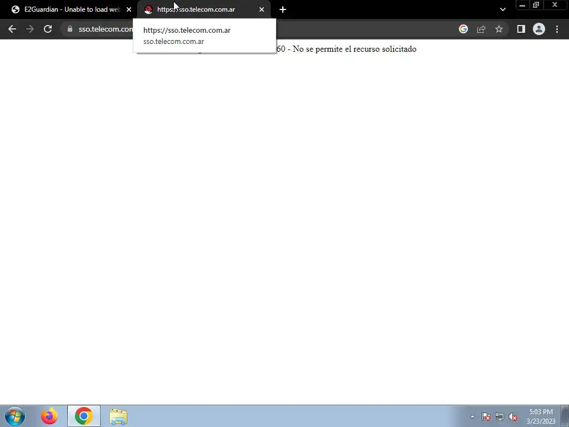Click the Show desktop strip beside the clock

(565, 416)
